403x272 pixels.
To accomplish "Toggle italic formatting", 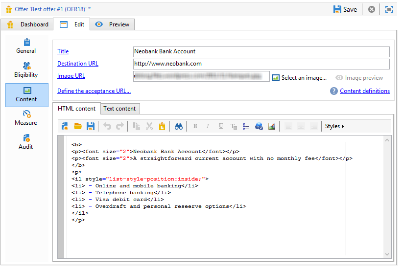I will point(208,126).
